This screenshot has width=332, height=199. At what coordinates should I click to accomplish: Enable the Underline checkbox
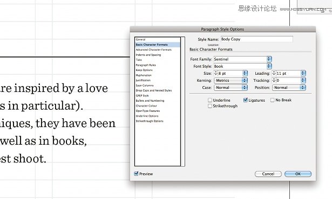click(x=210, y=100)
